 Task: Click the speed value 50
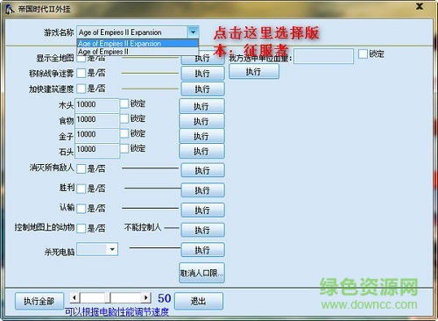point(165,298)
